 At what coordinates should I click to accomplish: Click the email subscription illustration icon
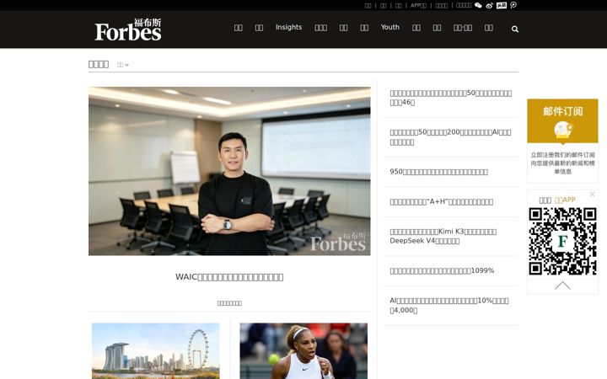coord(562,130)
